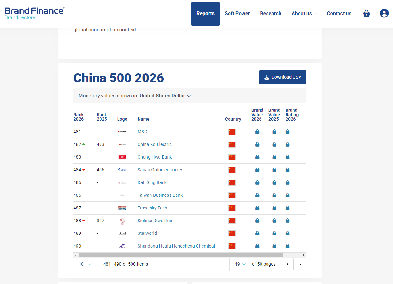The height and width of the screenshot is (284, 393).
Task: Open the Taiwan Business Bank link
Action: click(x=160, y=195)
